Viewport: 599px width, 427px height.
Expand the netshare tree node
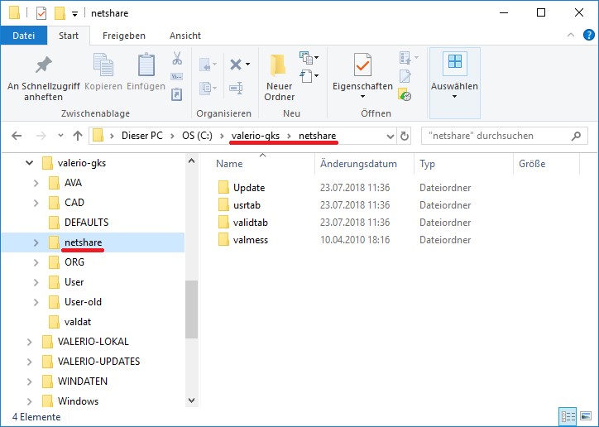36,242
